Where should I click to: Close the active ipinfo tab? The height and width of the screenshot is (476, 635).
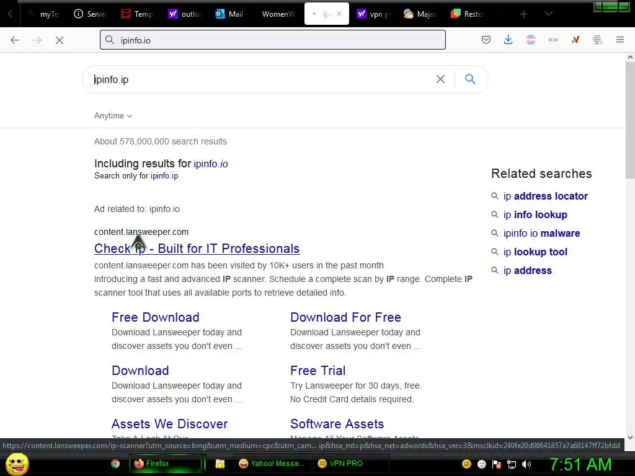(x=339, y=14)
